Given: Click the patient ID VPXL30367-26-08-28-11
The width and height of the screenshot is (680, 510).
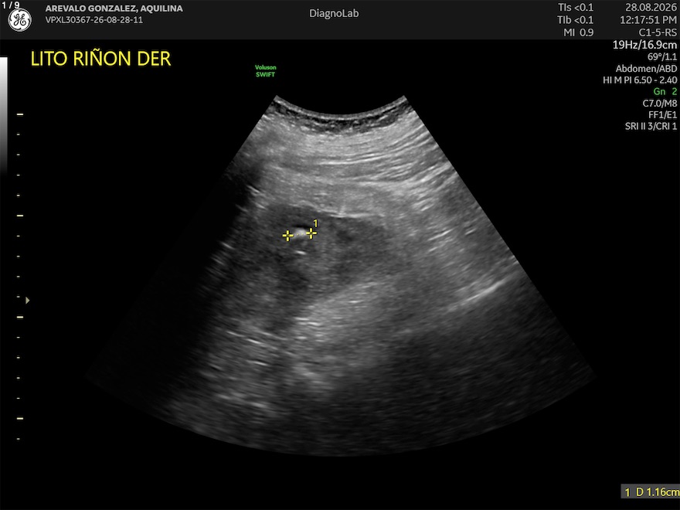Looking at the screenshot, I should [x=94, y=20].
